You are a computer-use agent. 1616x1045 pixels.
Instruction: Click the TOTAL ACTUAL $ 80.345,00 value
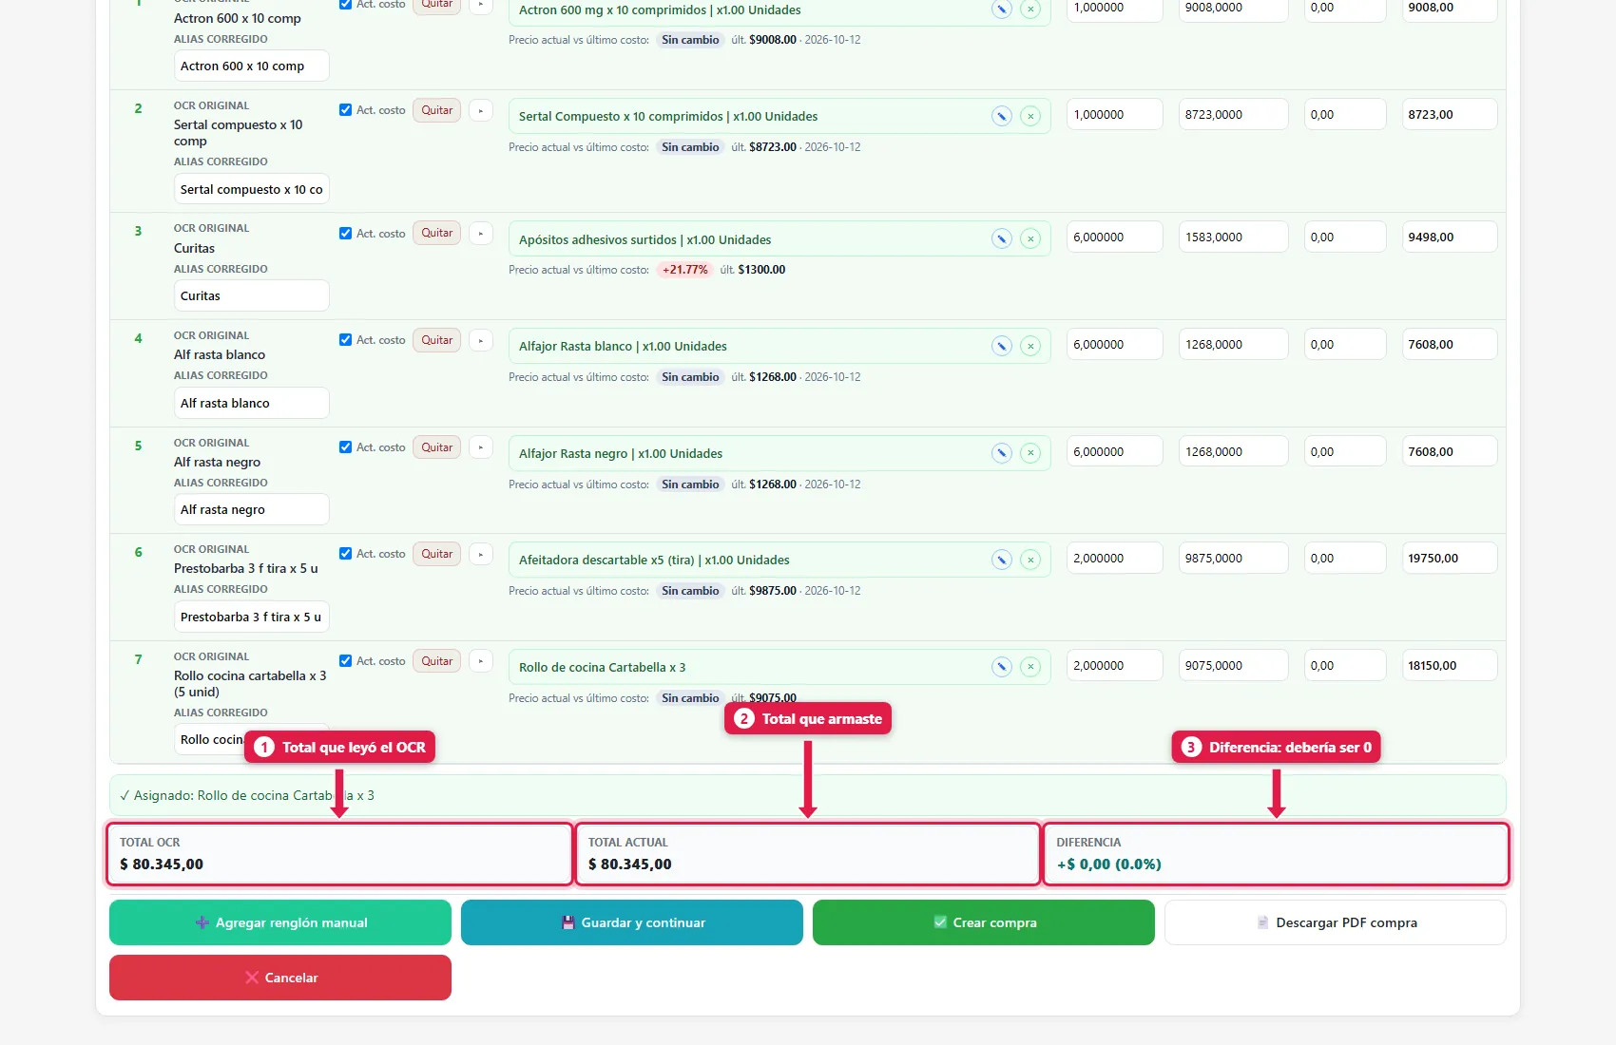(629, 864)
